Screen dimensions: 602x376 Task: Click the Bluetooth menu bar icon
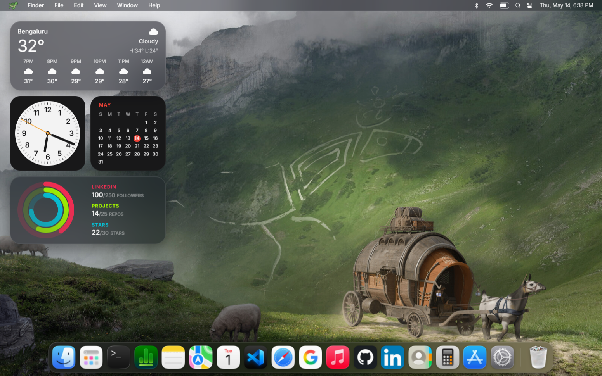pos(477,5)
